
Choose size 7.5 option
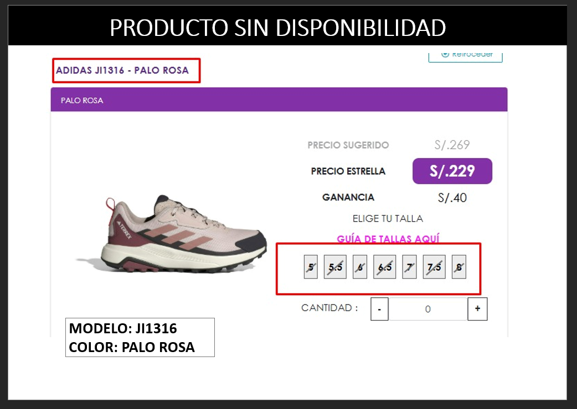click(434, 267)
